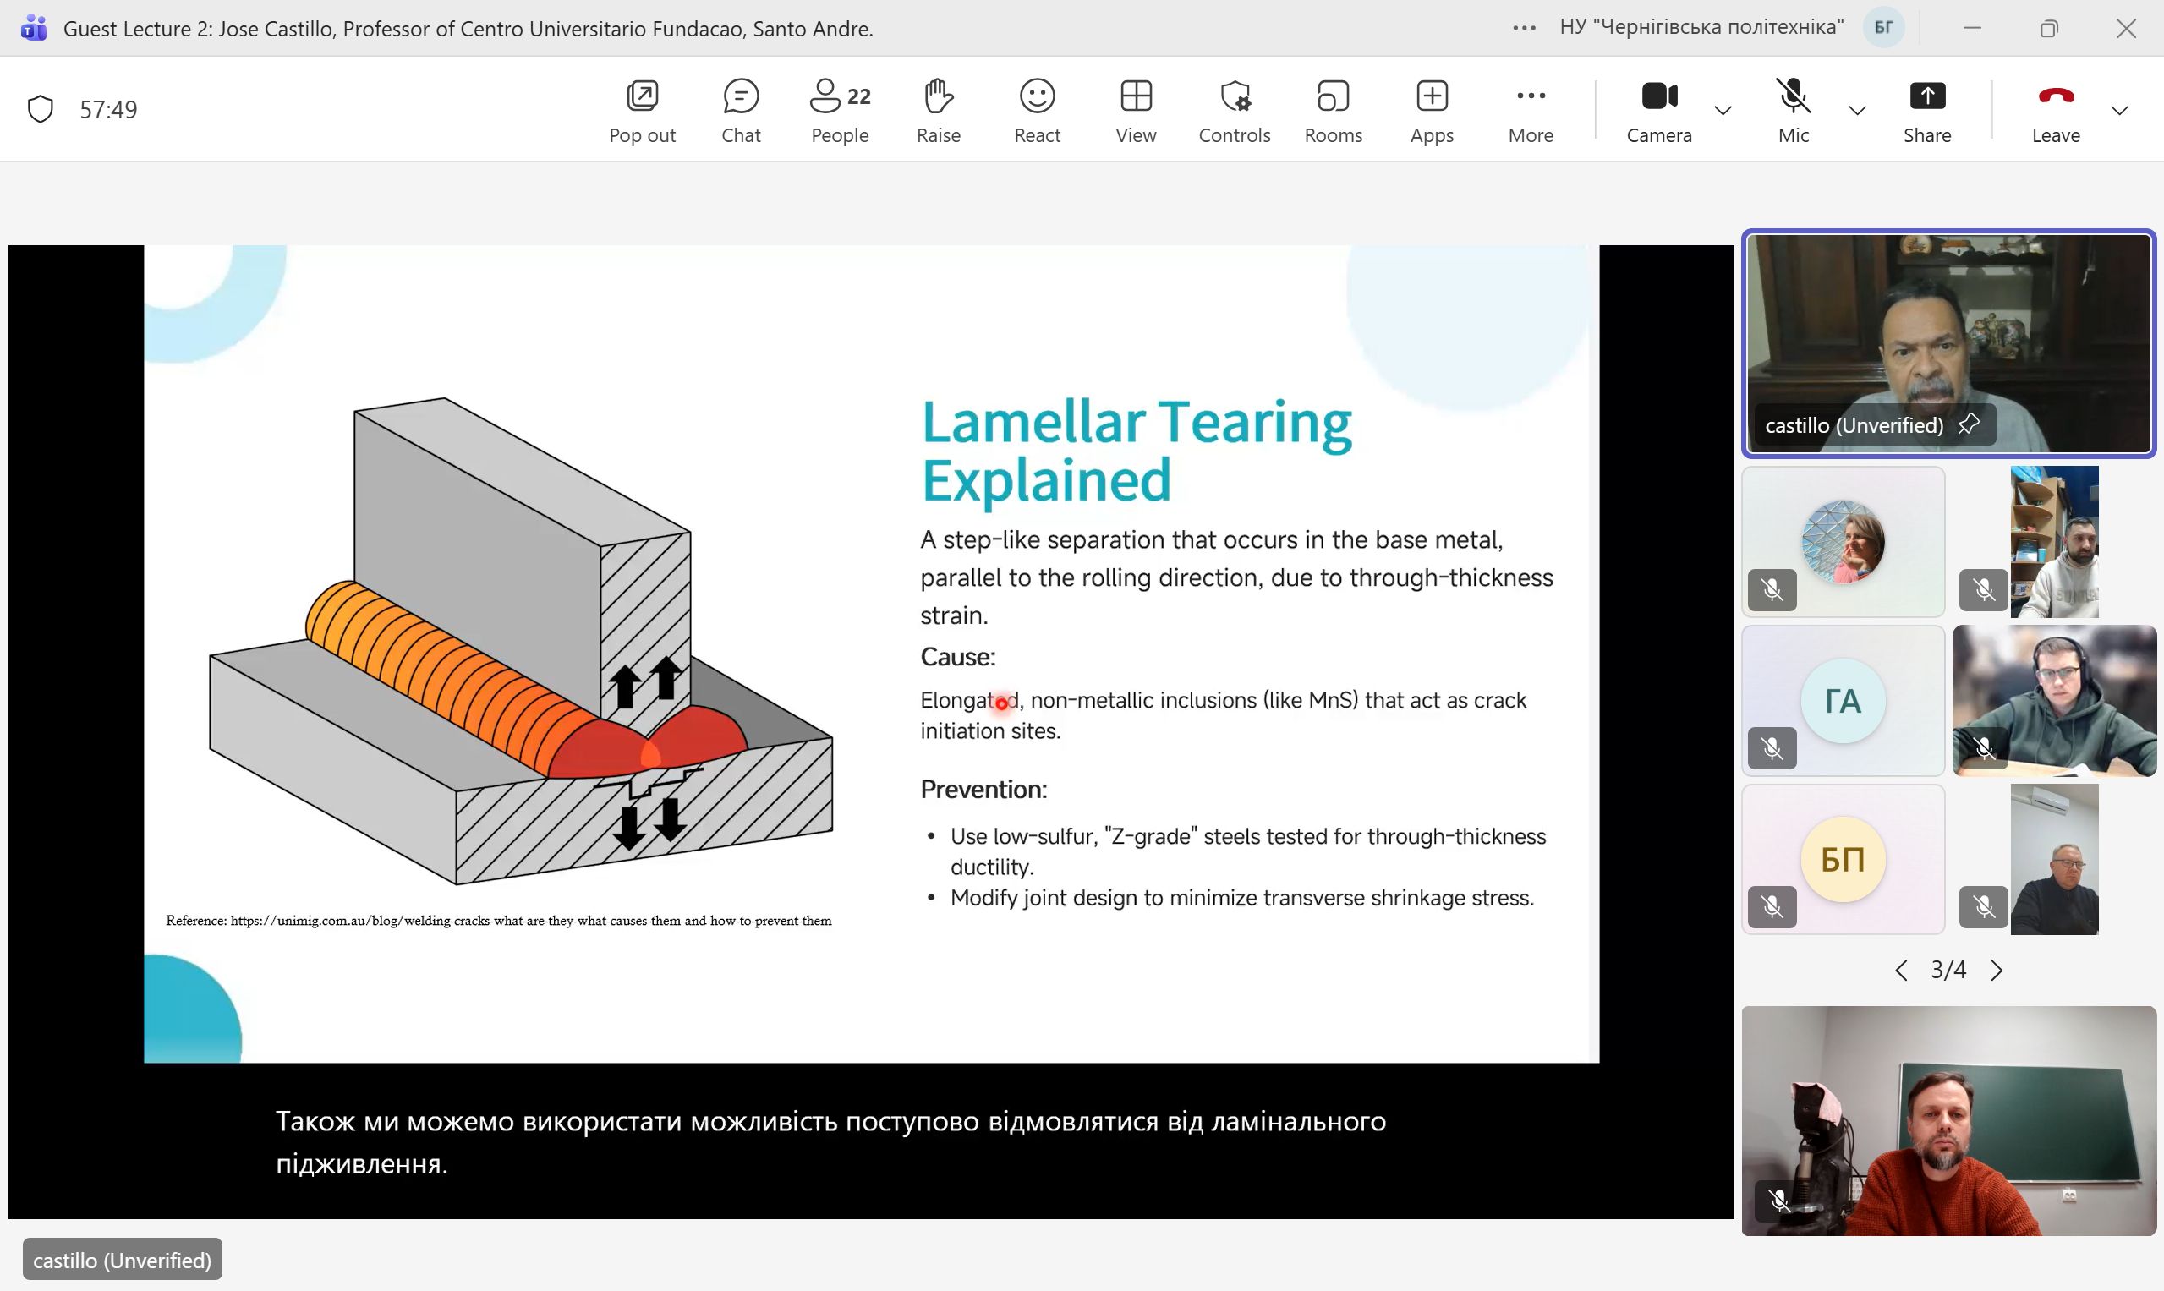Go to next participant gallery page
This screenshot has height=1291, width=2164.
1997,970
